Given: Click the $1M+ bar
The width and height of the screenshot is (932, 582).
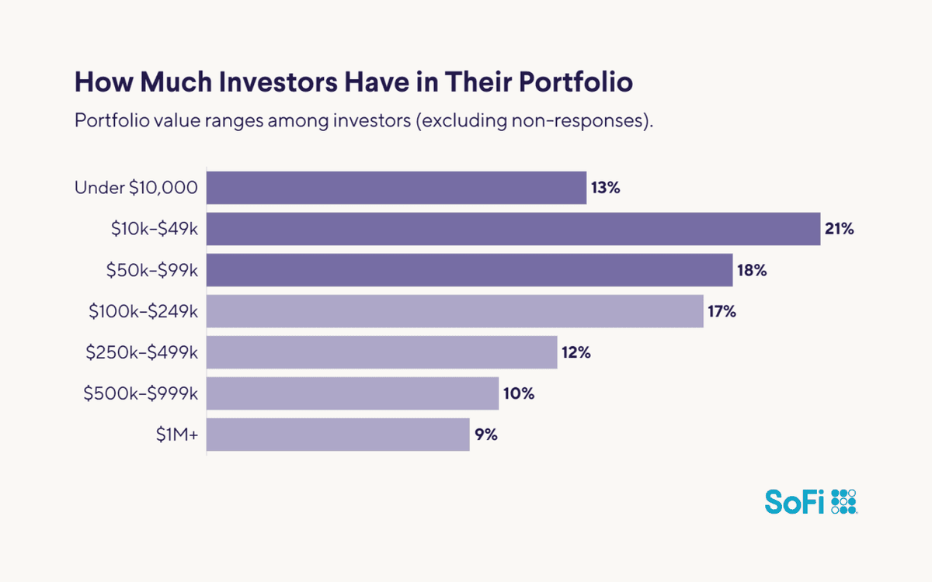Looking at the screenshot, I should 338,435.
